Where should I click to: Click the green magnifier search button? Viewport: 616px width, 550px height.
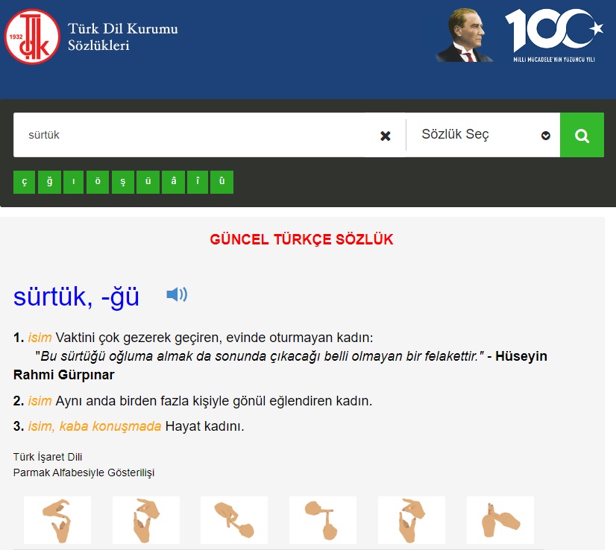click(x=582, y=135)
